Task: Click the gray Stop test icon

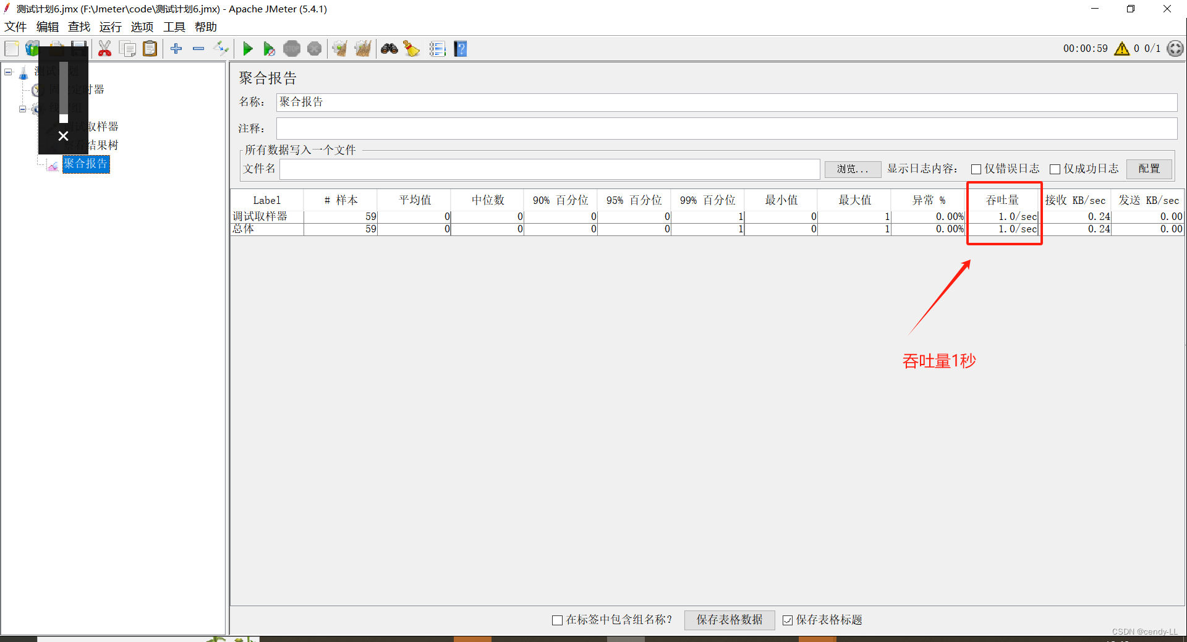Action: 292,48
